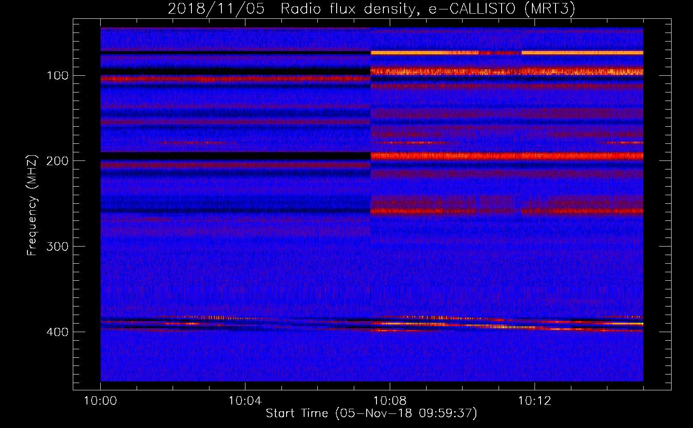Click the "Start Time (05-Nov-18 09:59:37)" x-axis label
The width and height of the screenshot is (693, 428).
pos(371,413)
